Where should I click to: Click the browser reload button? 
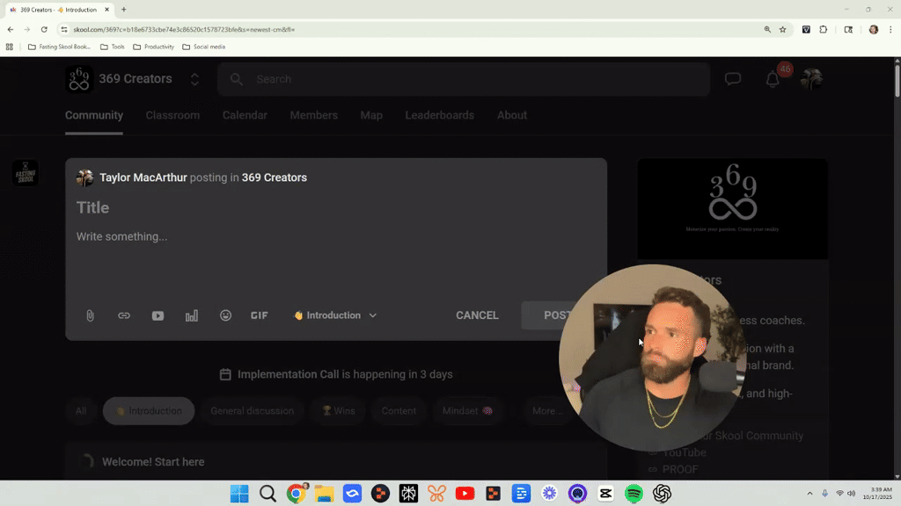pos(44,29)
